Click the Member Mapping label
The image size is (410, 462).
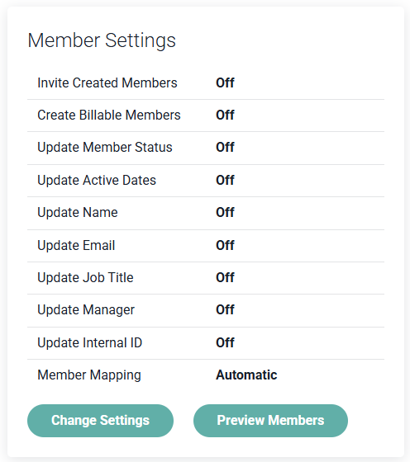click(89, 375)
